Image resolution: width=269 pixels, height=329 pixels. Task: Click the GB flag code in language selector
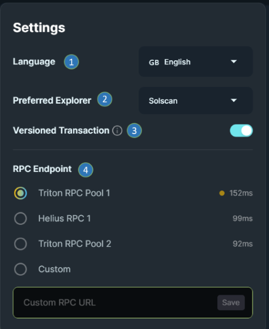154,62
